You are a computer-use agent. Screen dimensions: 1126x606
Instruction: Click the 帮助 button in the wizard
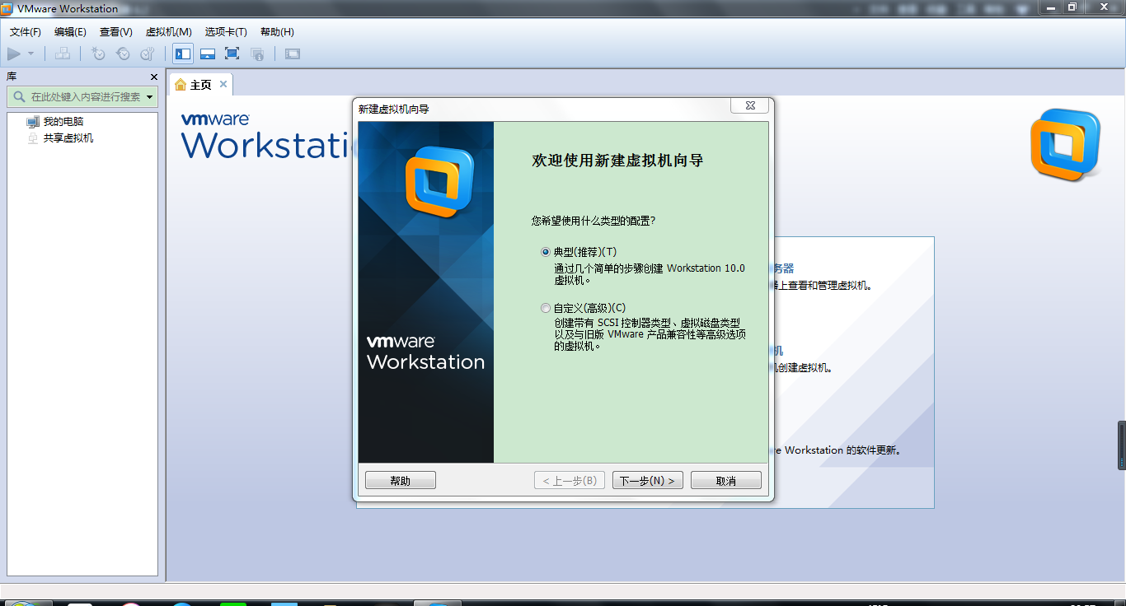click(x=400, y=480)
